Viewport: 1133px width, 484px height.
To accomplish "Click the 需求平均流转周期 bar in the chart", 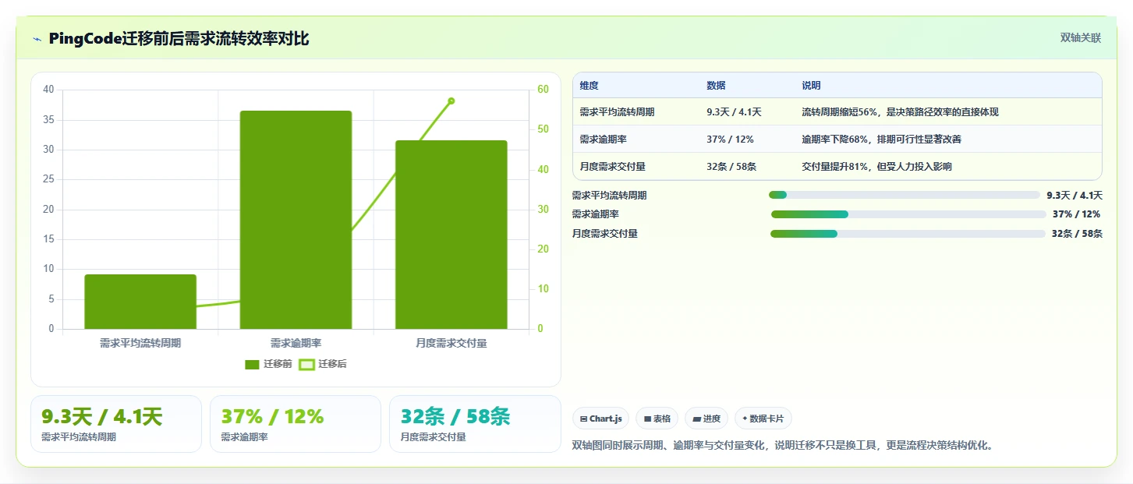I will (x=140, y=302).
